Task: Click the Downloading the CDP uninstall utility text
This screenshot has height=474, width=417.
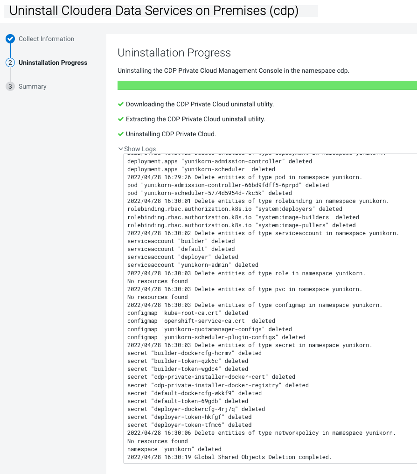Action: 200,104
